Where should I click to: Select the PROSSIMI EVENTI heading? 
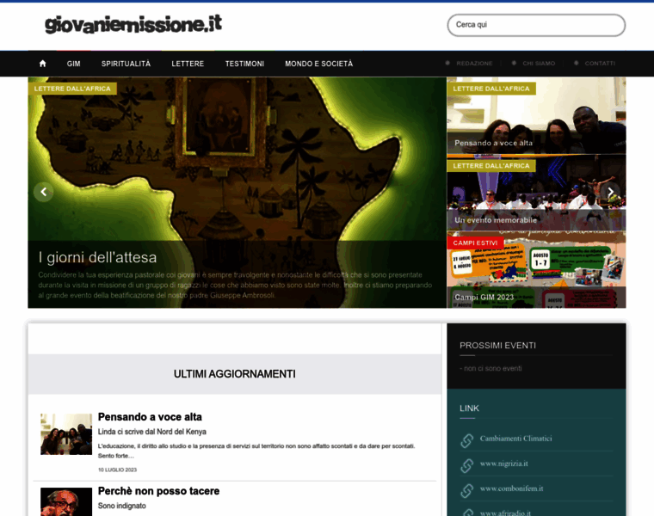497,346
